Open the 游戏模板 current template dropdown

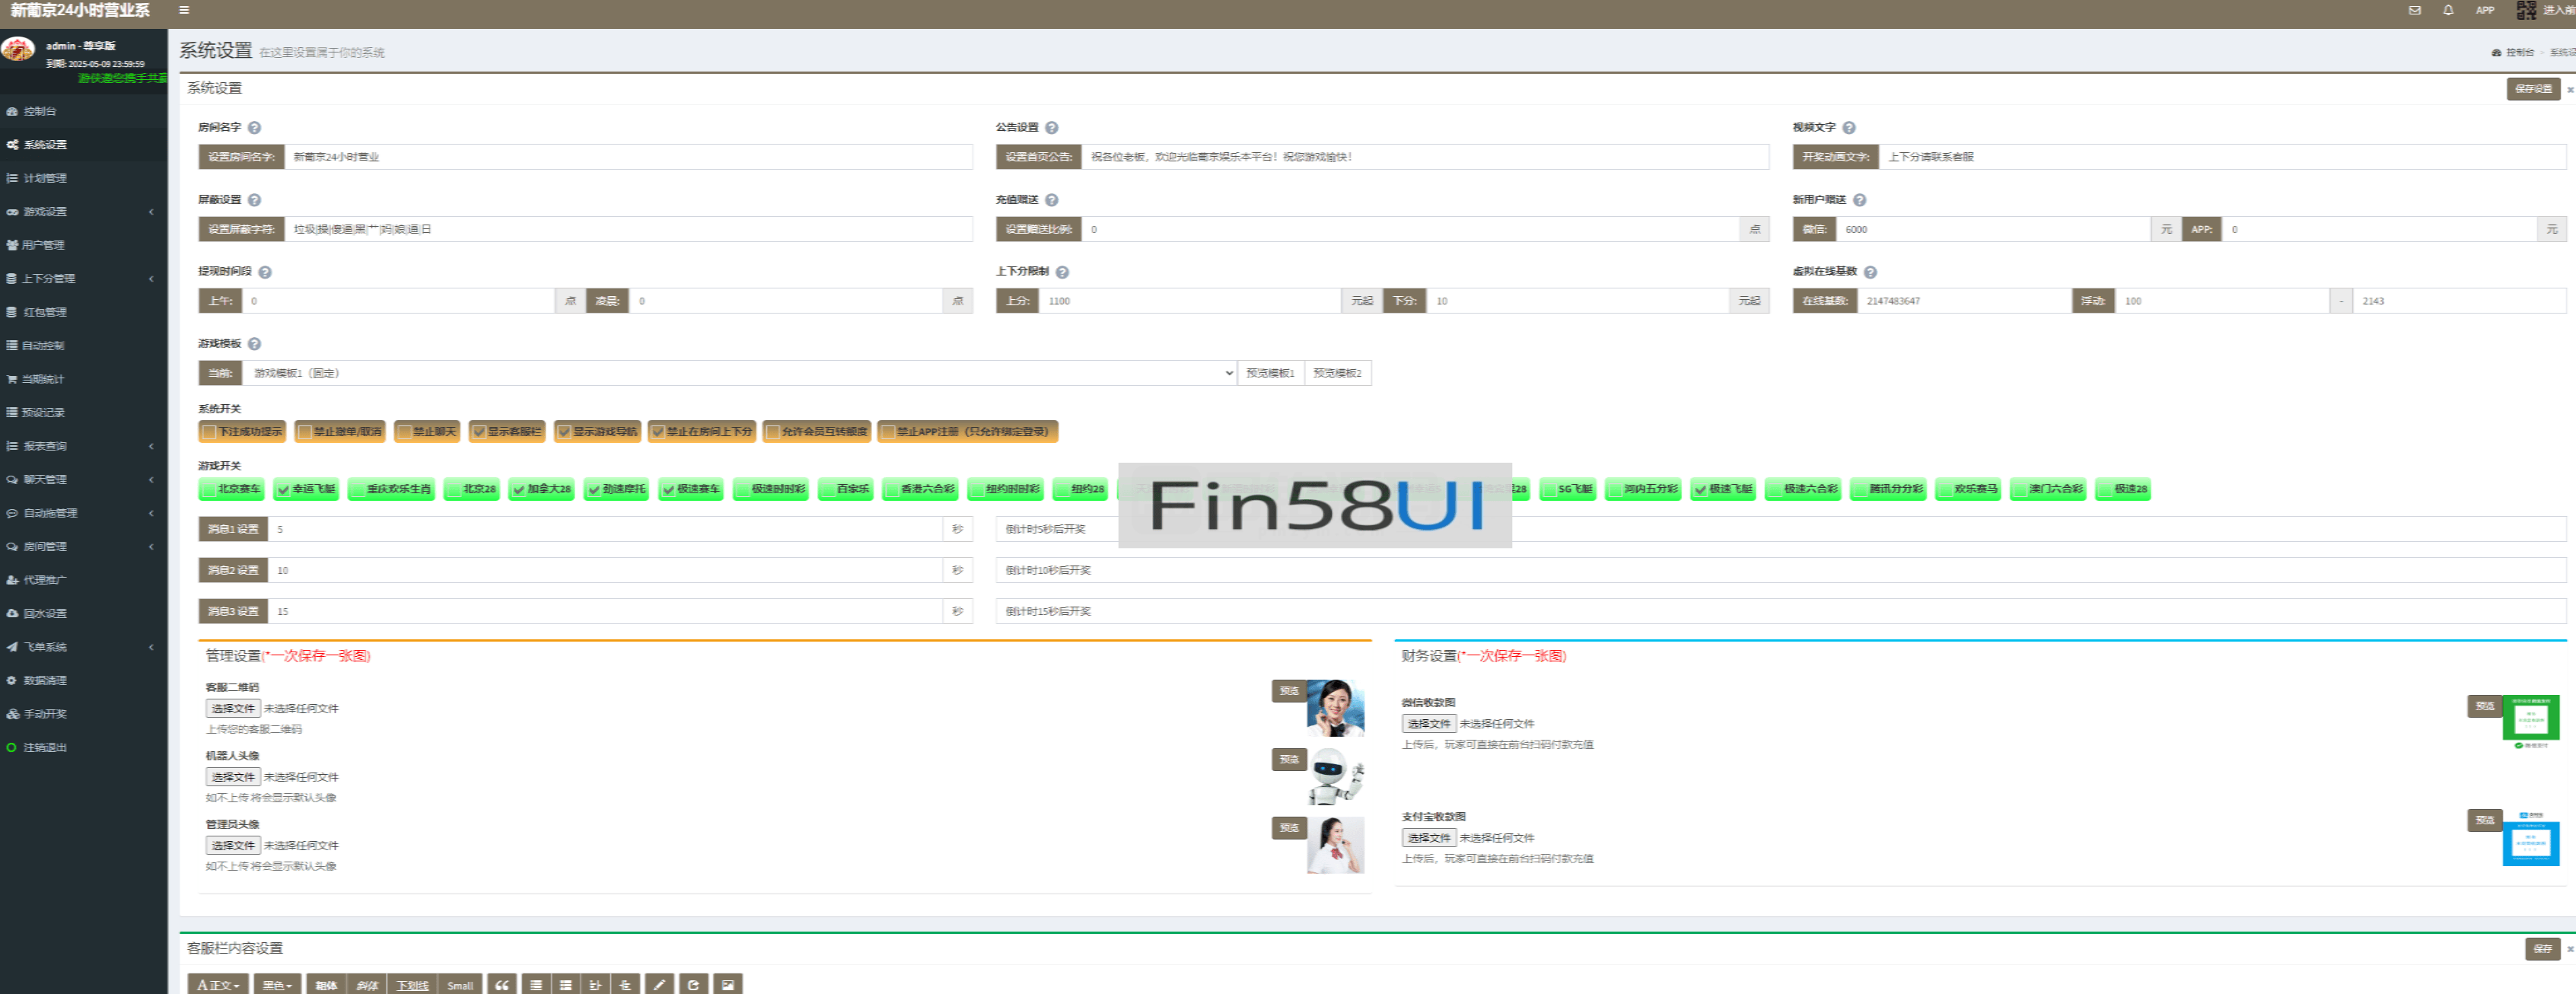[x=738, y=373]
